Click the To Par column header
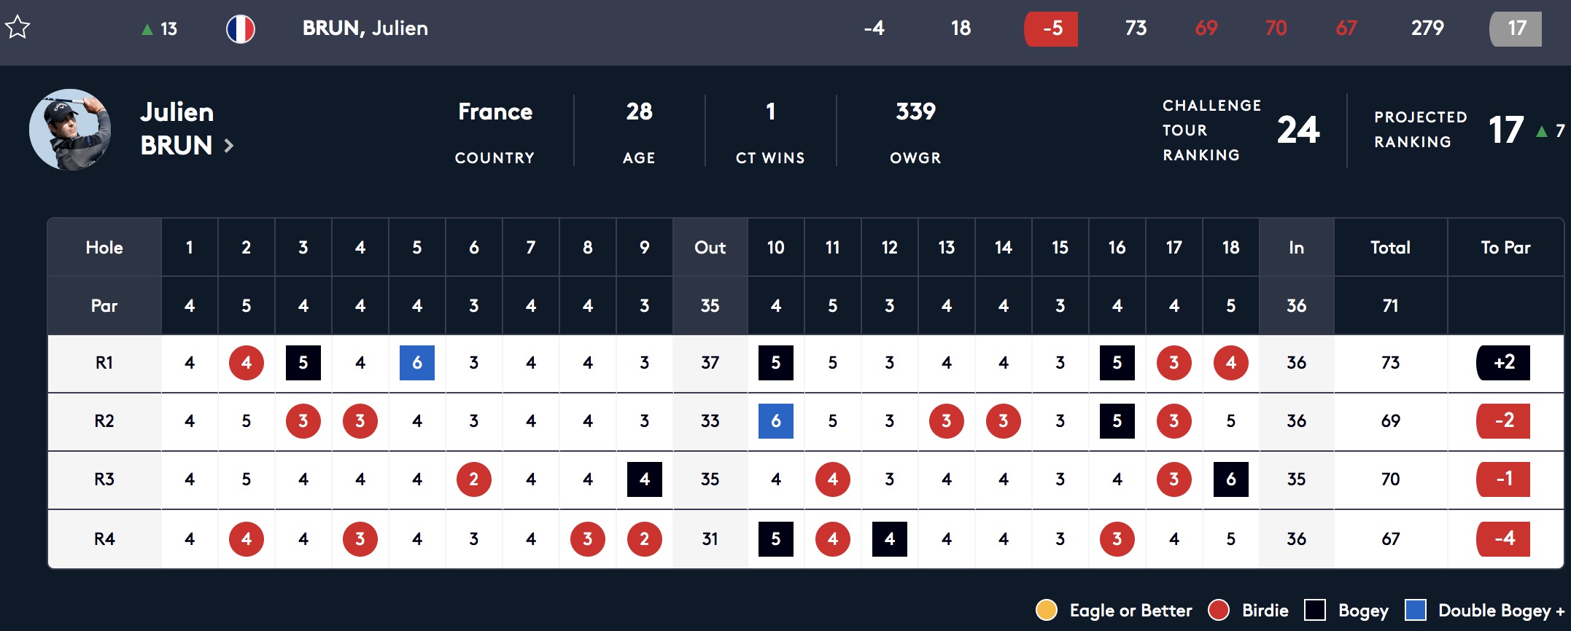This screenshot has height=631, width=1571. pos(1505,248)
